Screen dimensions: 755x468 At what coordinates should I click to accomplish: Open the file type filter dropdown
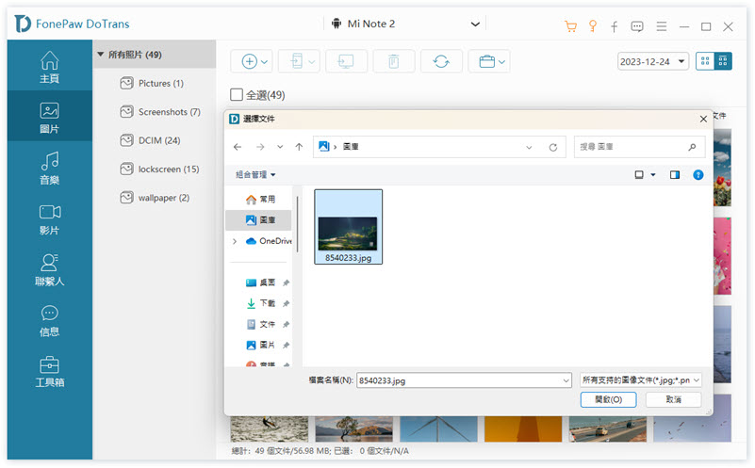click(x=641, y=379)
